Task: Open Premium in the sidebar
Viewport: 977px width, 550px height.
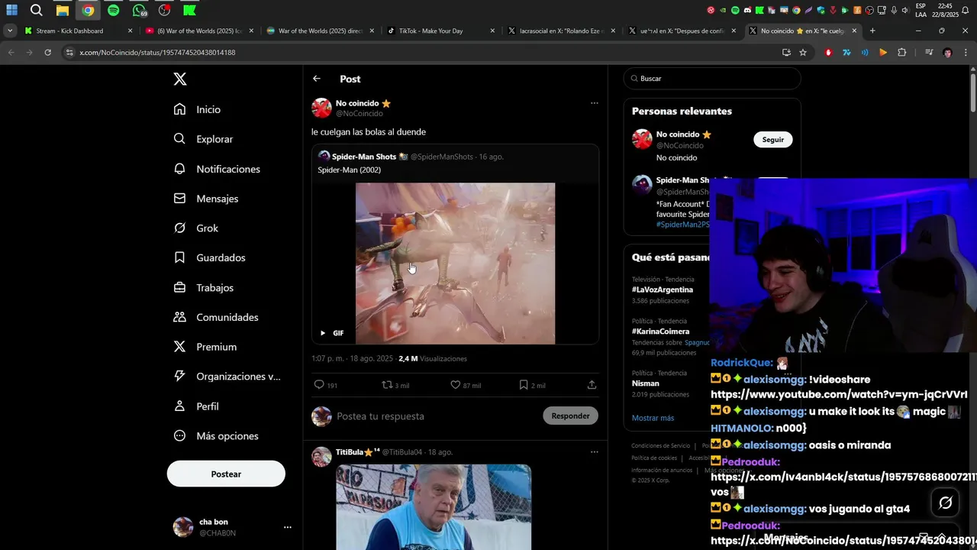Action: click(205, 347)
